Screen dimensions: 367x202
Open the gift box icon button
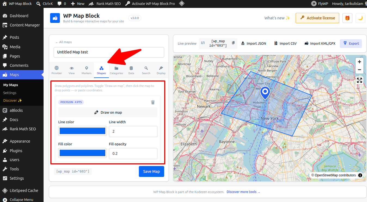pyautogui.click(x=347, y=18)
